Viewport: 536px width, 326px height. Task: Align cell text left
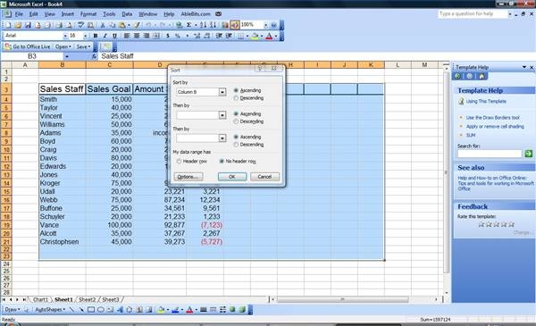pos(127,36)
